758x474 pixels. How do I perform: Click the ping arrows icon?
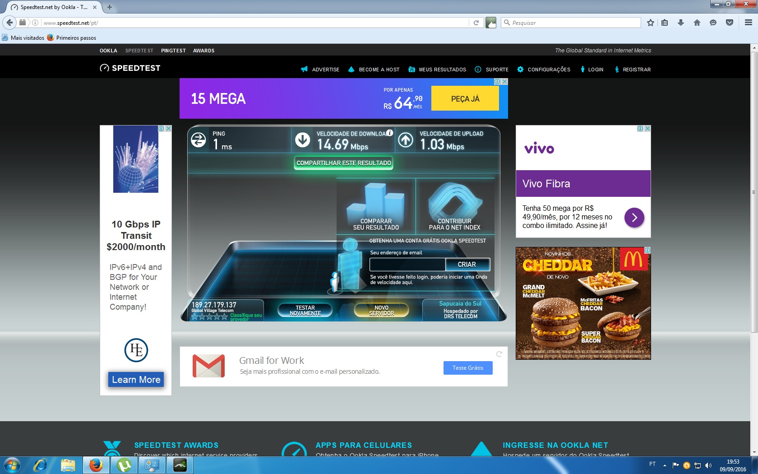click(199, 140)
